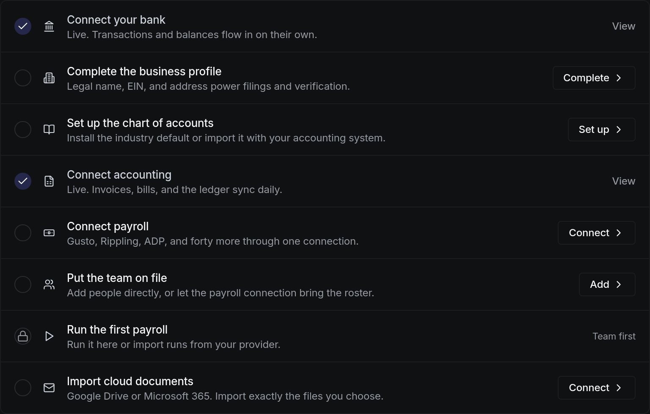Click the play icon for first payroll
The height and width of the screenshot is (414, 650).
click(49, 336)
